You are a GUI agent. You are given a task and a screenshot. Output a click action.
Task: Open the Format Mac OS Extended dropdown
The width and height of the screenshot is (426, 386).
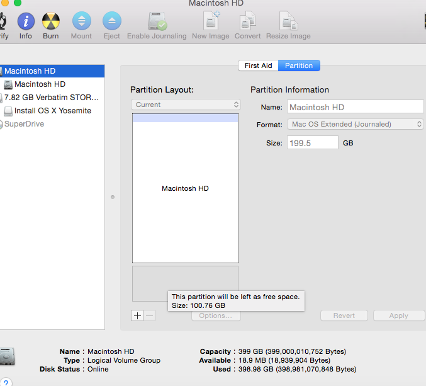pos(356,124)
